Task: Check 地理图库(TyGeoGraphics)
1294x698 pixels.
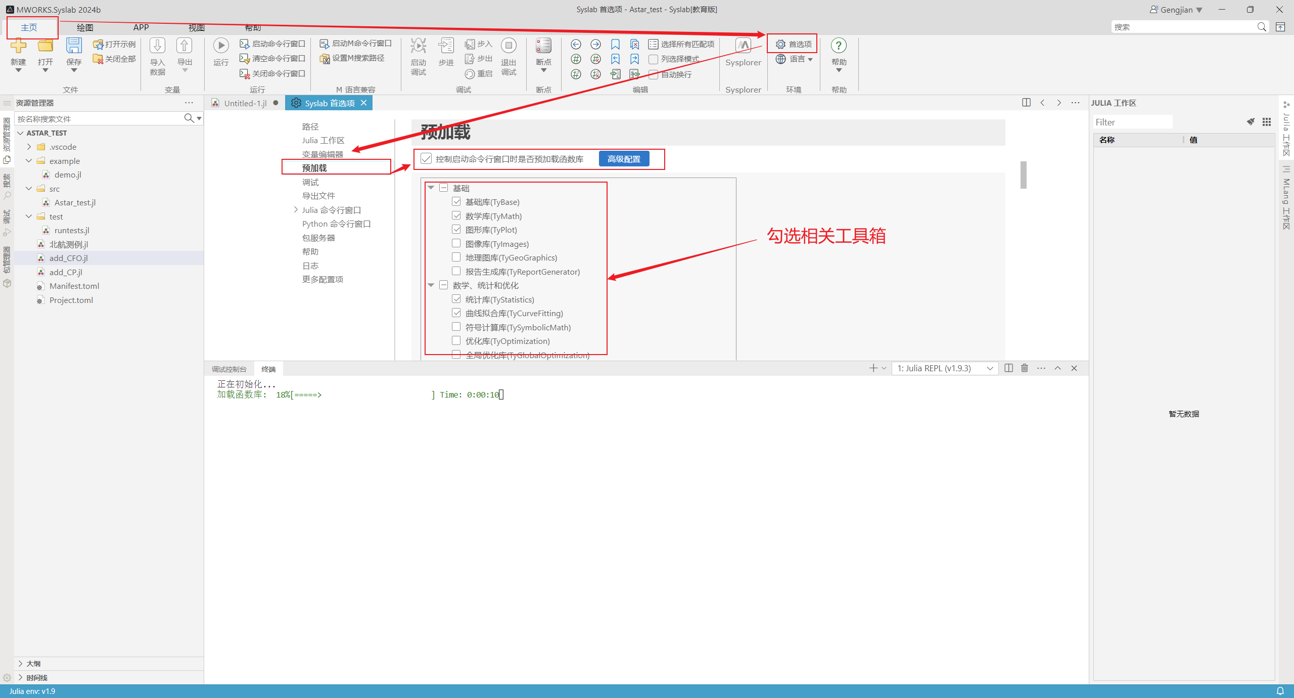Action: pyautogui.click(x=456, y=257)
